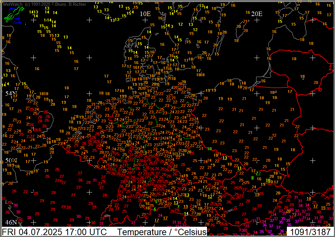
Task: Select the green 10 temperature reading
Action: (x=209, y=149)
